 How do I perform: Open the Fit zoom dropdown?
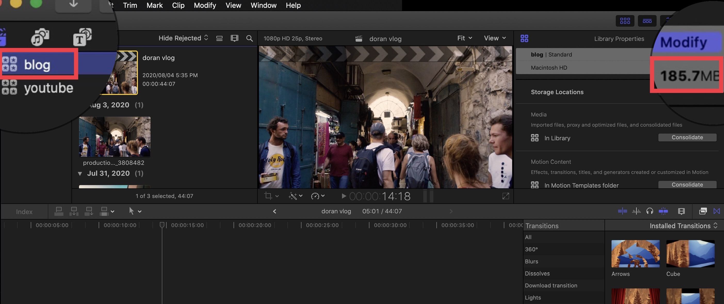[464, 38]
